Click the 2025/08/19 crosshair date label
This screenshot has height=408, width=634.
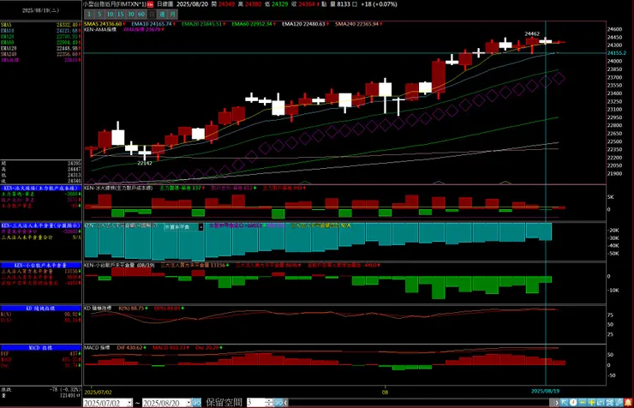(545, 391)
